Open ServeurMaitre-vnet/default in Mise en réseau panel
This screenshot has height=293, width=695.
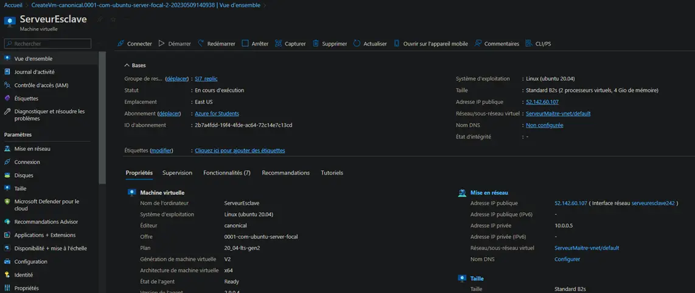click(x=587, y=248)
